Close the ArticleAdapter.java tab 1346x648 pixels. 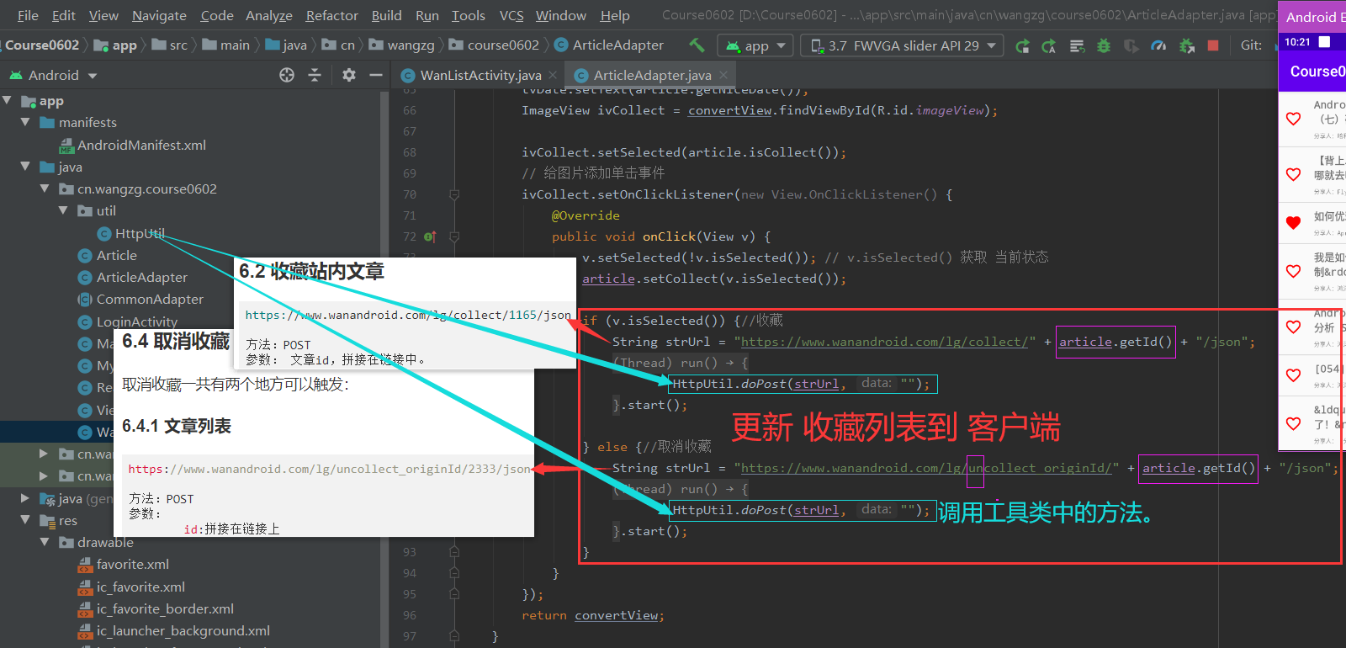(x=723, y=75)
